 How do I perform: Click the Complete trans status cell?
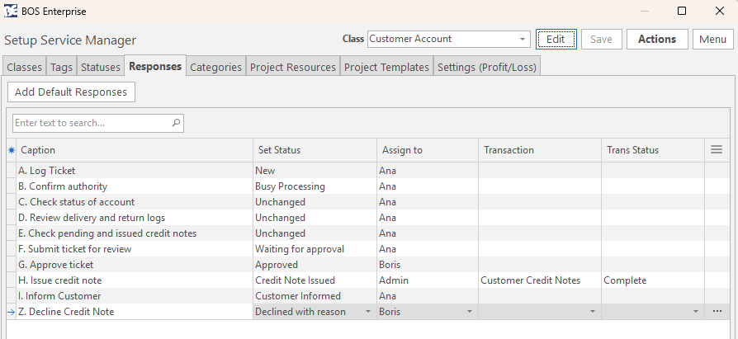pyautogui.click(x=653, y=280)
